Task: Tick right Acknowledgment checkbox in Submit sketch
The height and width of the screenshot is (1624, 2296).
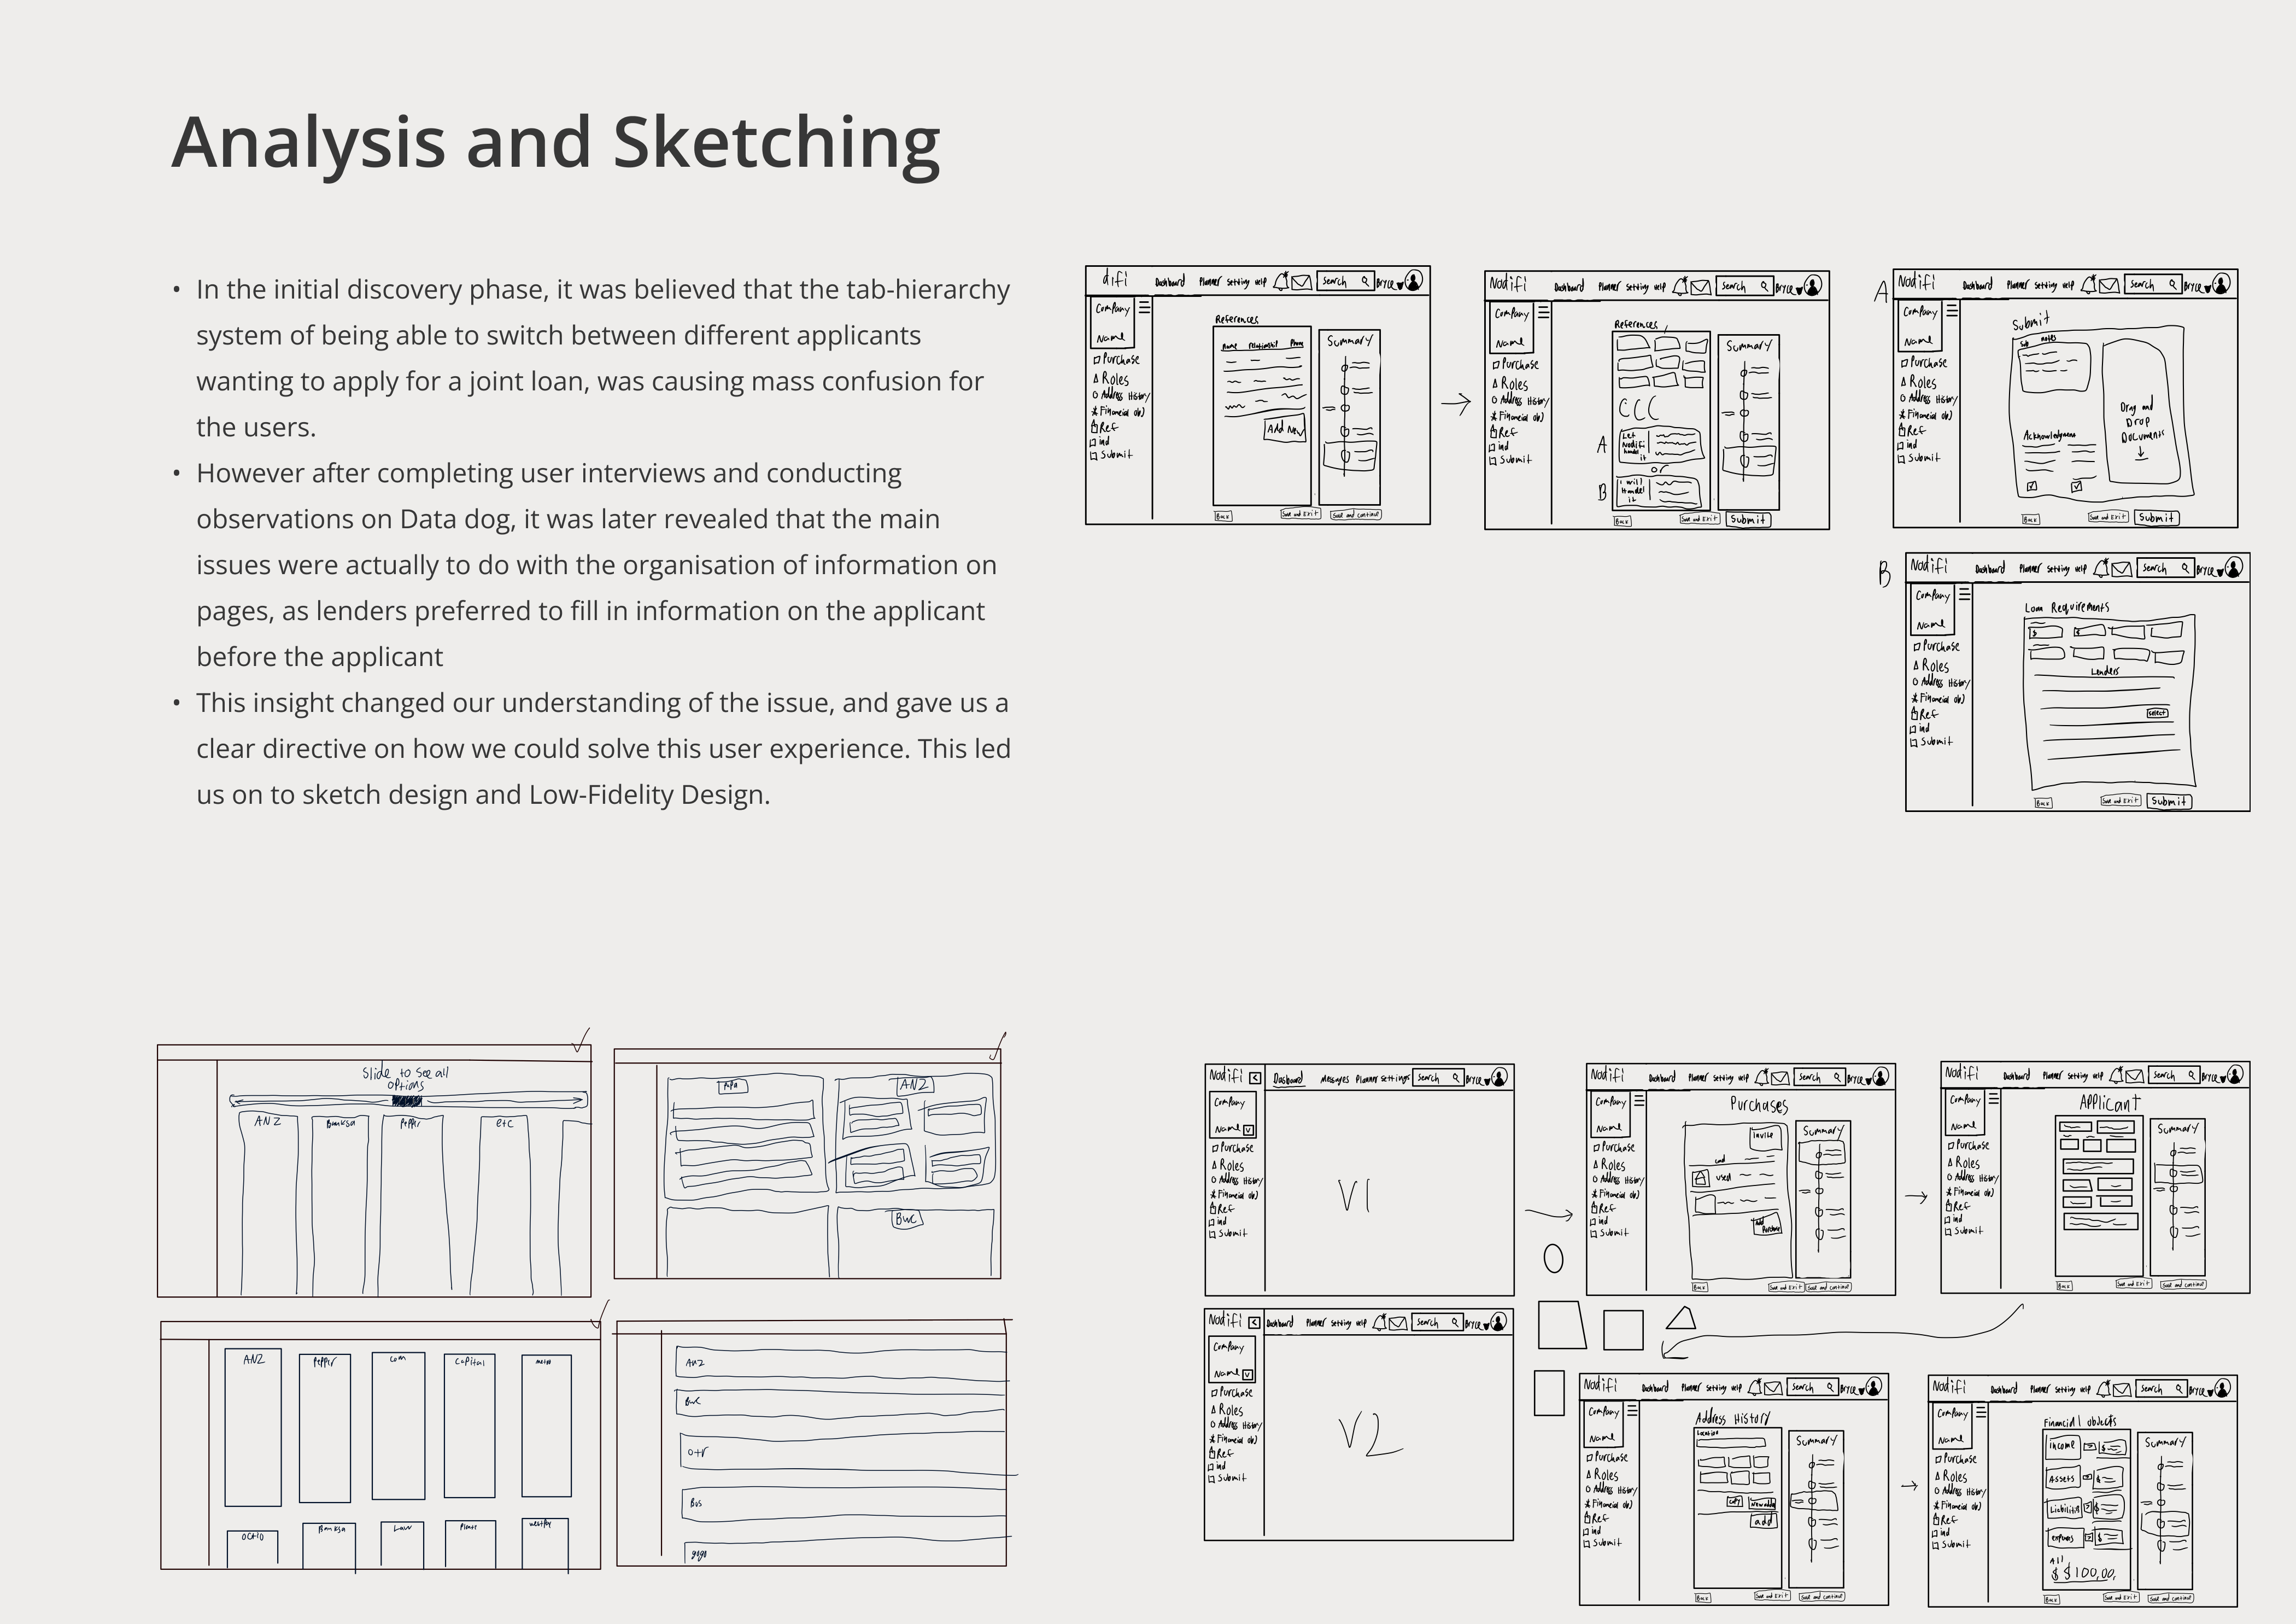Action: [x=2077, y=487]
